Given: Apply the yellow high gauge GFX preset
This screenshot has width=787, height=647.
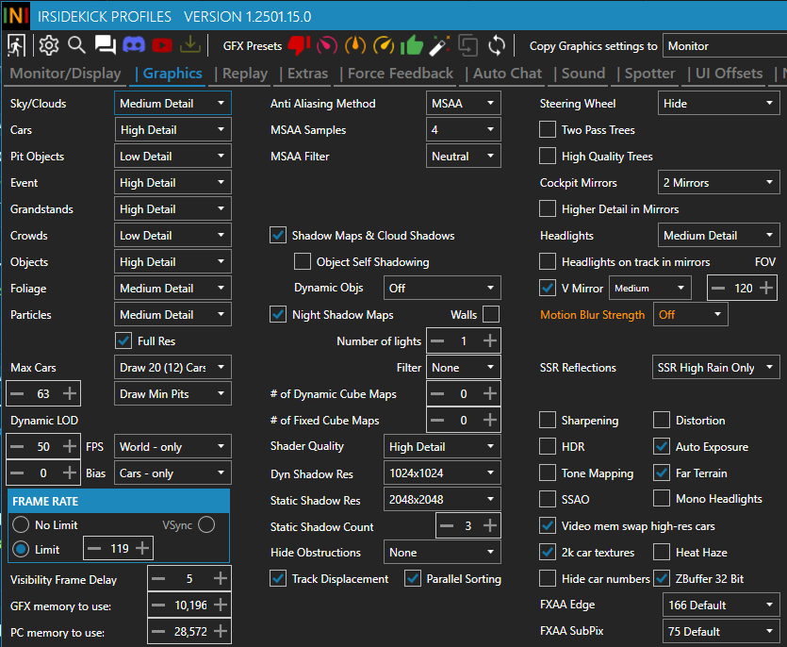Looking at the screenshot, I should click(x=384, y=45).
